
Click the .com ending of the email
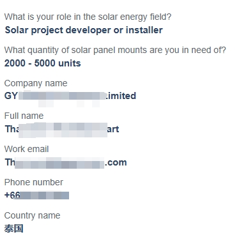coord(116,163)
